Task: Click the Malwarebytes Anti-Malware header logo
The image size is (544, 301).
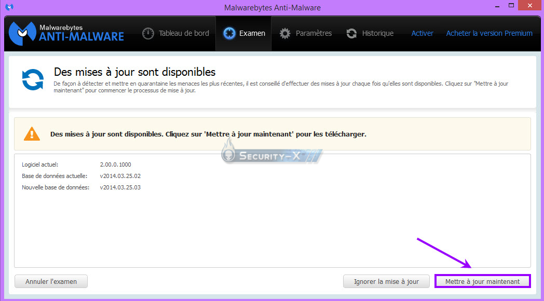Action: (66, 33)
